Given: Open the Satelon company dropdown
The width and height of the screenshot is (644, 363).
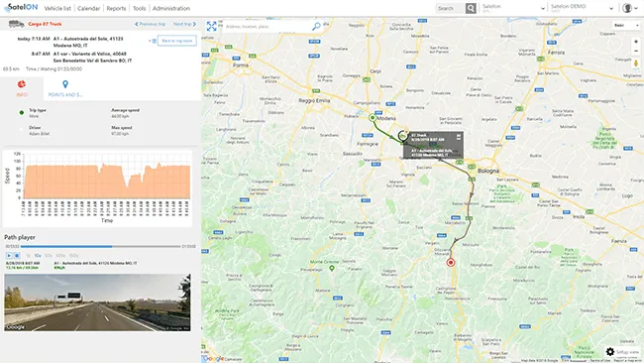Looking at the screenshot, I should coord(514,8).
